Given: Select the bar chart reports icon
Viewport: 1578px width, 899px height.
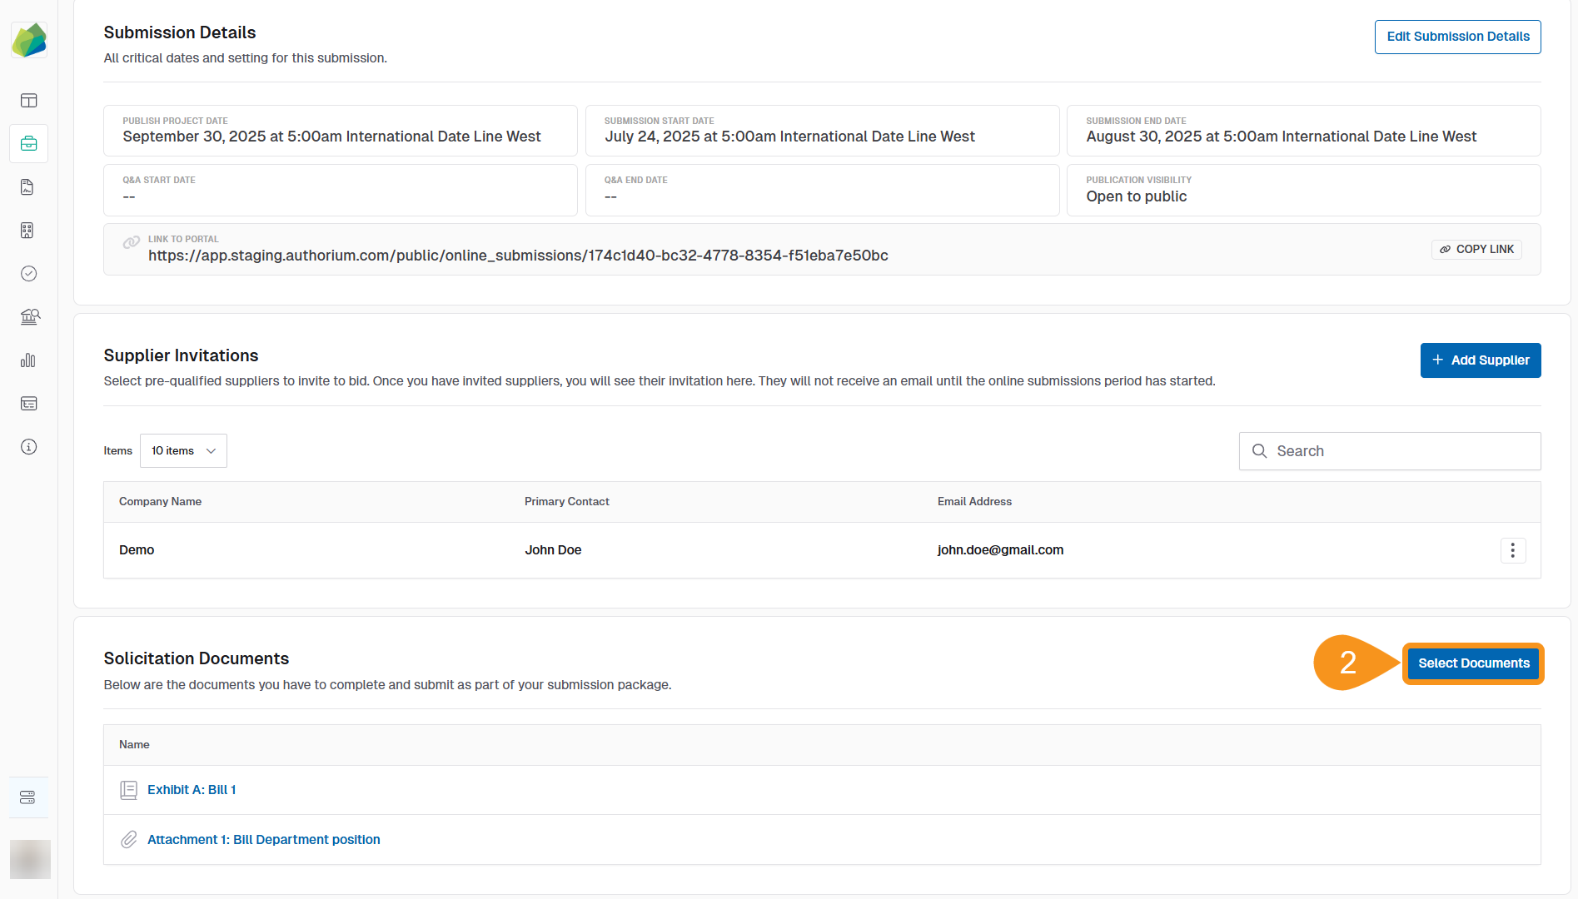Looking at the screenshot, I should tap(28, 360).
